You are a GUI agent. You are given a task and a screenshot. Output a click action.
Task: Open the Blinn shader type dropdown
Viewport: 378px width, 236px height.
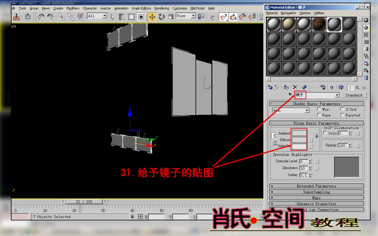pyautogui.click(x=306, y=110)
